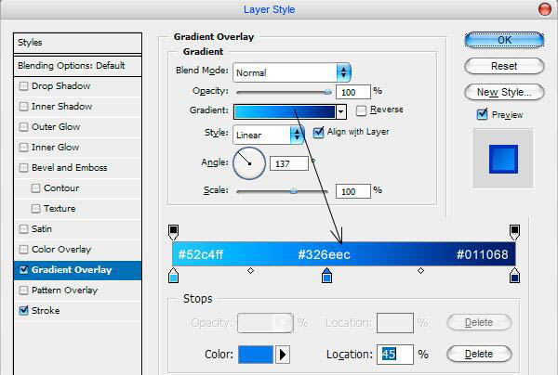
Task: Toggle the Preview checkbox
Action: coord(482,114)
